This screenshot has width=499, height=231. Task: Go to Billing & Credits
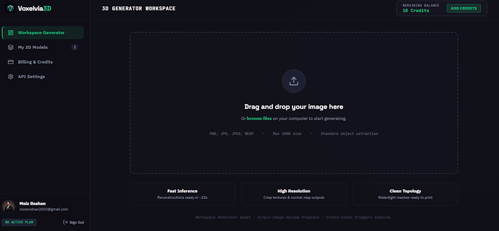(43, 62)
